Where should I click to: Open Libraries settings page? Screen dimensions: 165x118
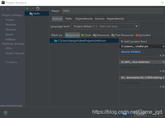point(11,29)
